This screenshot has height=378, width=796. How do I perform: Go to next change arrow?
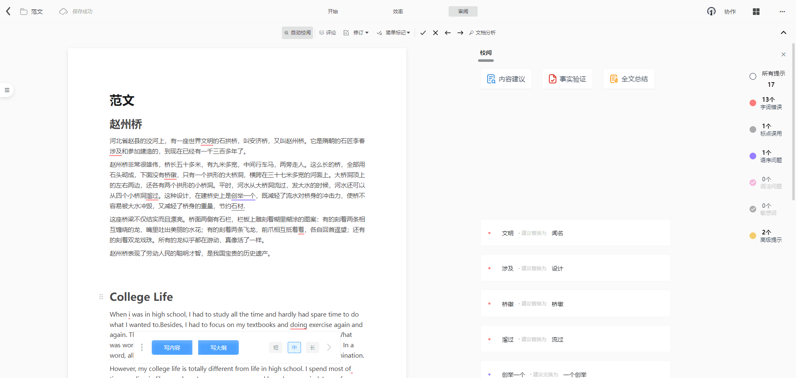coord(460,33)
